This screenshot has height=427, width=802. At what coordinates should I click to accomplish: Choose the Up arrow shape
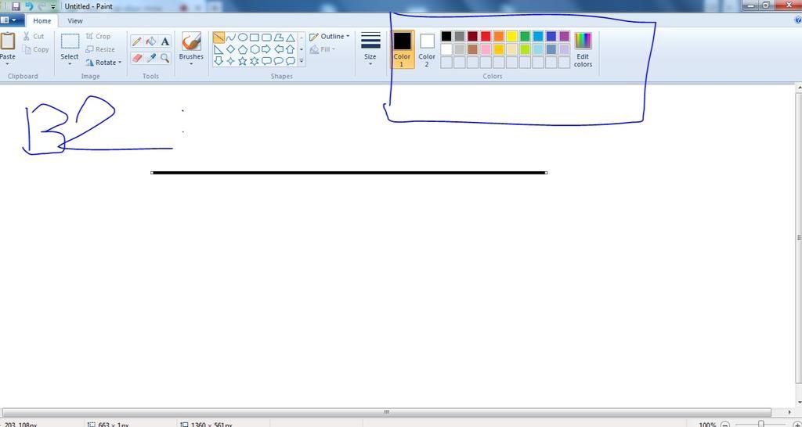[x=291, y=49]
